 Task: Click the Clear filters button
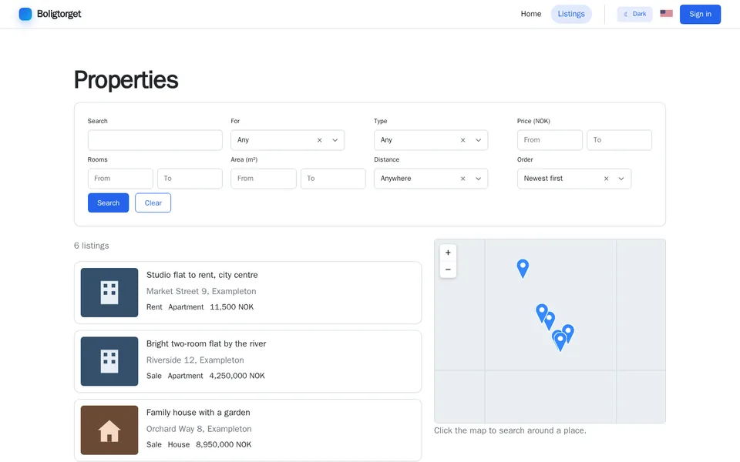pos(153,203)
